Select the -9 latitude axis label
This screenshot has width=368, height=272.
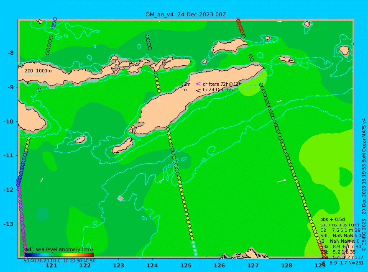coord(11,87)
